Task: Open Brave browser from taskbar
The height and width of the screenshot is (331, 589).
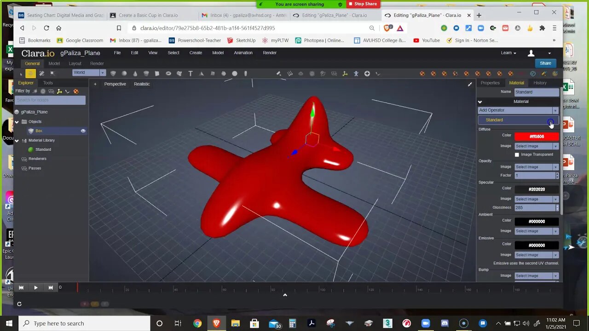Action: [x=216, y=323]
